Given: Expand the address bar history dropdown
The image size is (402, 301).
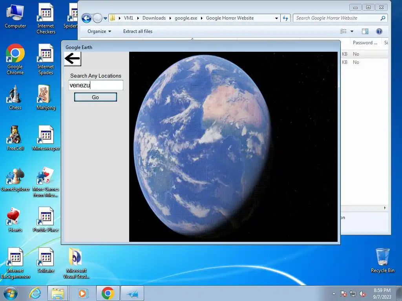Looking at the screenshot, I should point(276,18).
